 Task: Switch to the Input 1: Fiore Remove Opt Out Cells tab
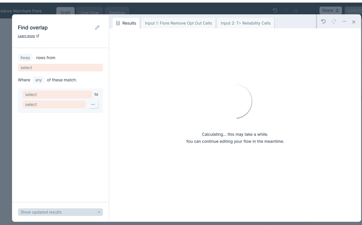pos(178,23)
